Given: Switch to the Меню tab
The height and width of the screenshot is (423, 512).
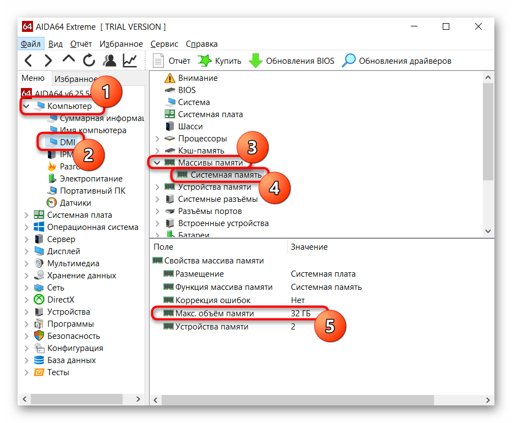Looking at the screenshot, I should [33, 78].
